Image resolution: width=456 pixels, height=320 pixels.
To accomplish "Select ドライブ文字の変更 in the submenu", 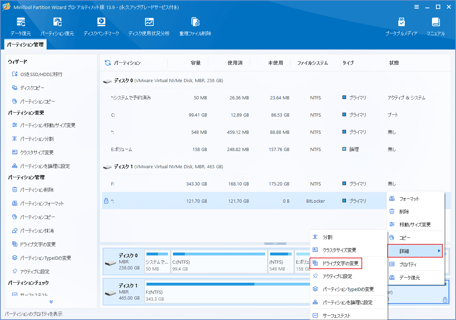I will pyautogui.click(x=336, y=263).
